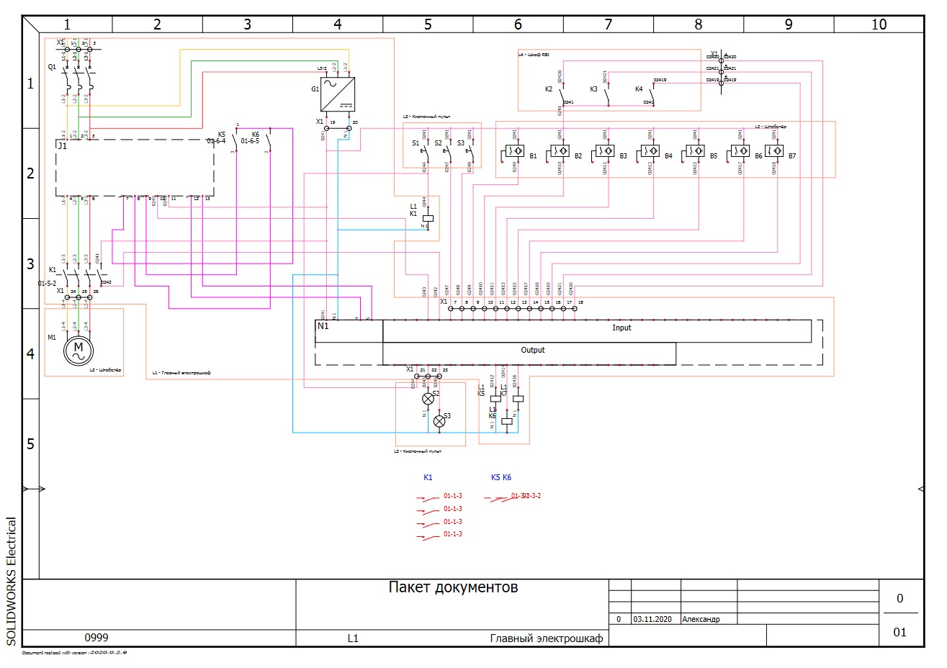Pick the K6 contact near J1
947x668 pixels.
268,138
